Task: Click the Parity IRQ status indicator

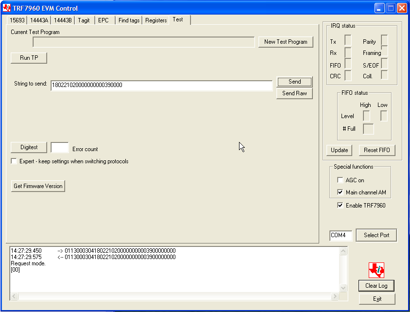Action: tap(384, 40)
